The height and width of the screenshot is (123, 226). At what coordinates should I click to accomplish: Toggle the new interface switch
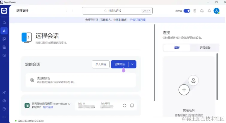click(187, 11)
